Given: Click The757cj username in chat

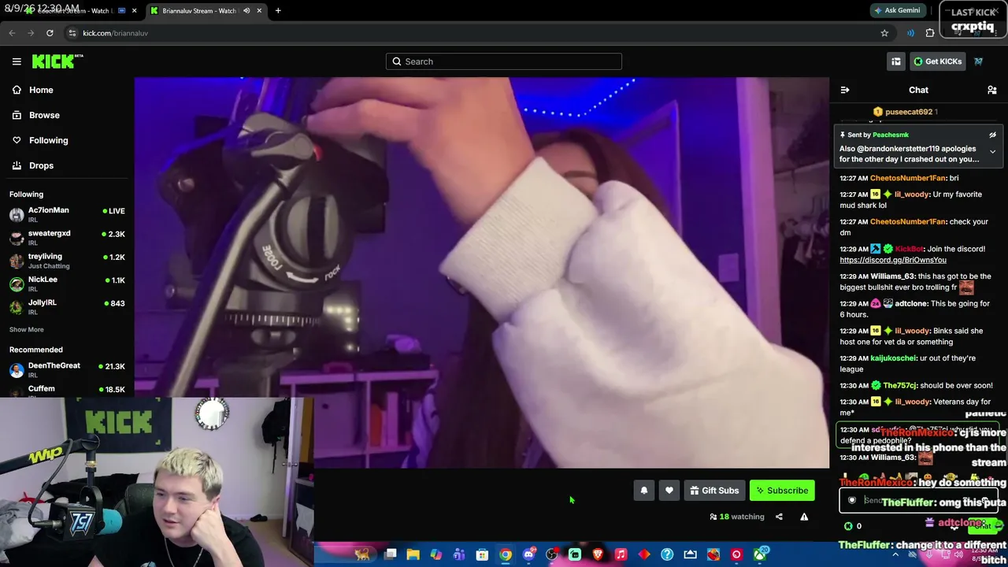Looking at the screenshot, I should pyautogui.click(x=899, y=385).
